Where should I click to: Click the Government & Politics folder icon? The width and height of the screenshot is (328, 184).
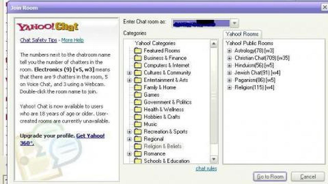tap(138, 102)
